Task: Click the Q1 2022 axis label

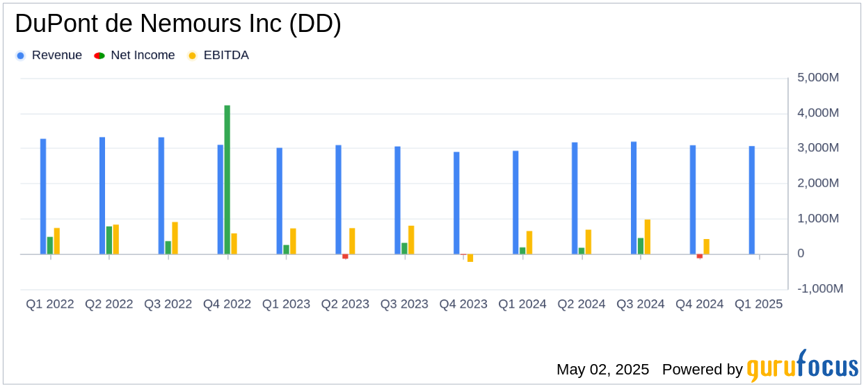Action: pos(50,304)
